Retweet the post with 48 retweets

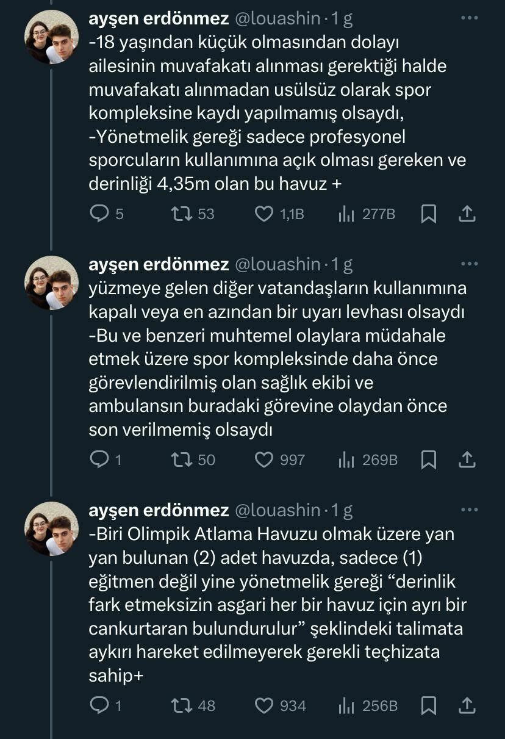[x=181, y=705]
